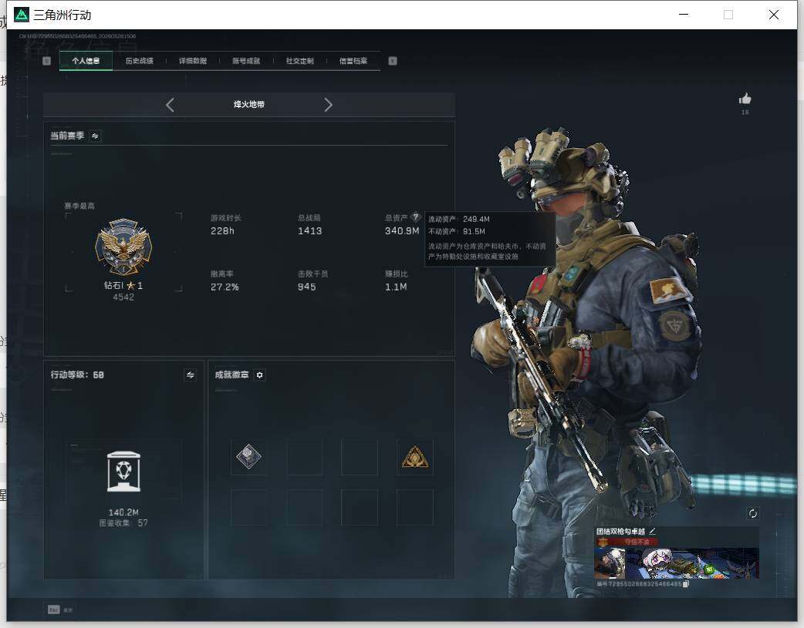This screenshot has width=804, height=628.
Task: Close the 三角洲行动 window
Action: (774, 15)
